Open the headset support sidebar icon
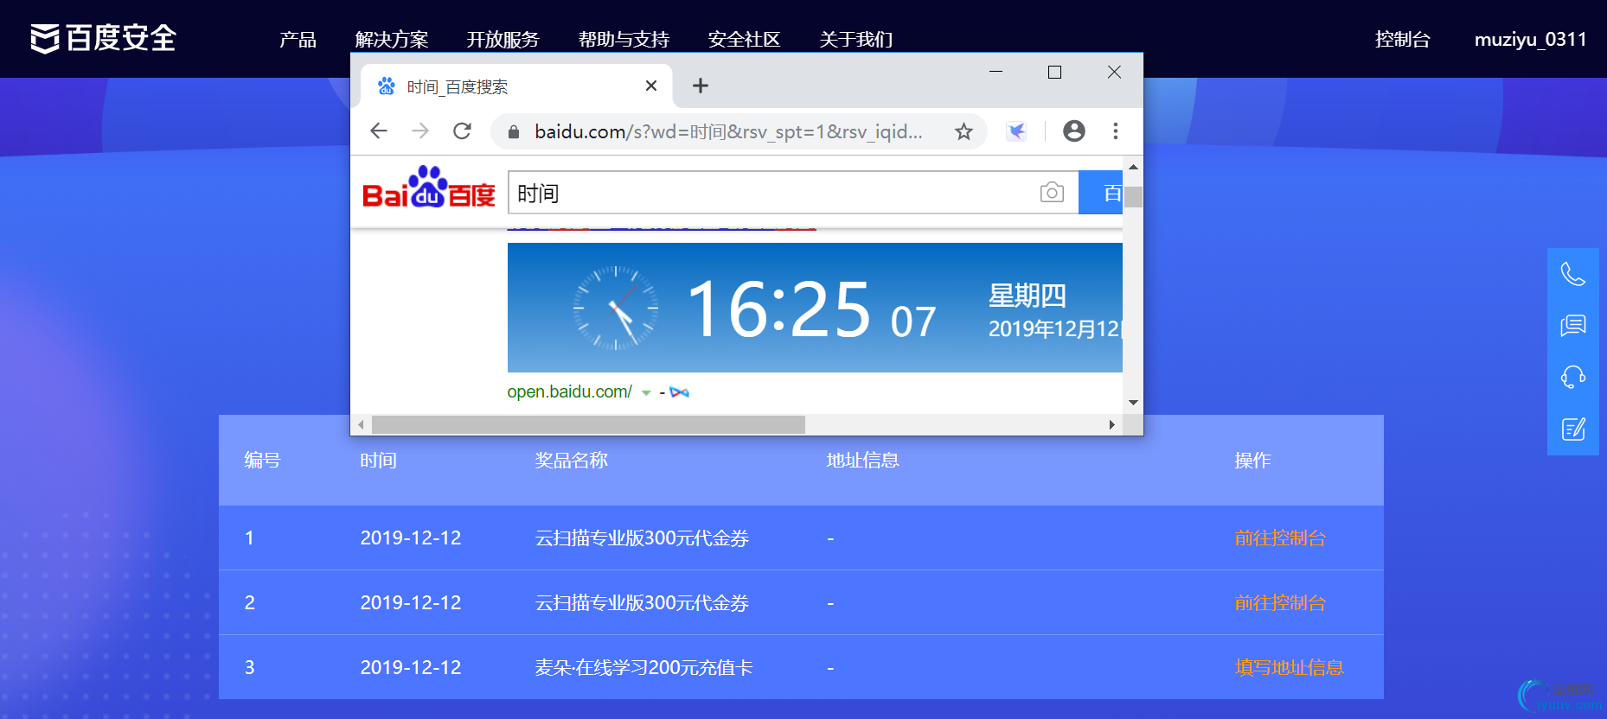 [x=1573, y=377]
